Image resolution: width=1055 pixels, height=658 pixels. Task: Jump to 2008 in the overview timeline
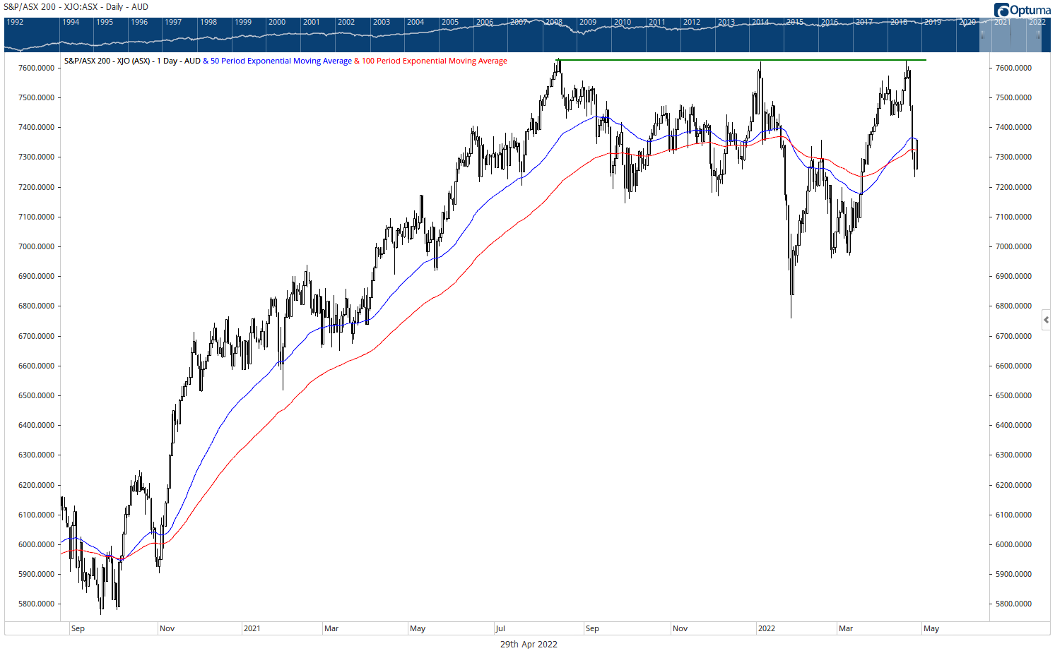pyautogui.click(x=554, y=22)
